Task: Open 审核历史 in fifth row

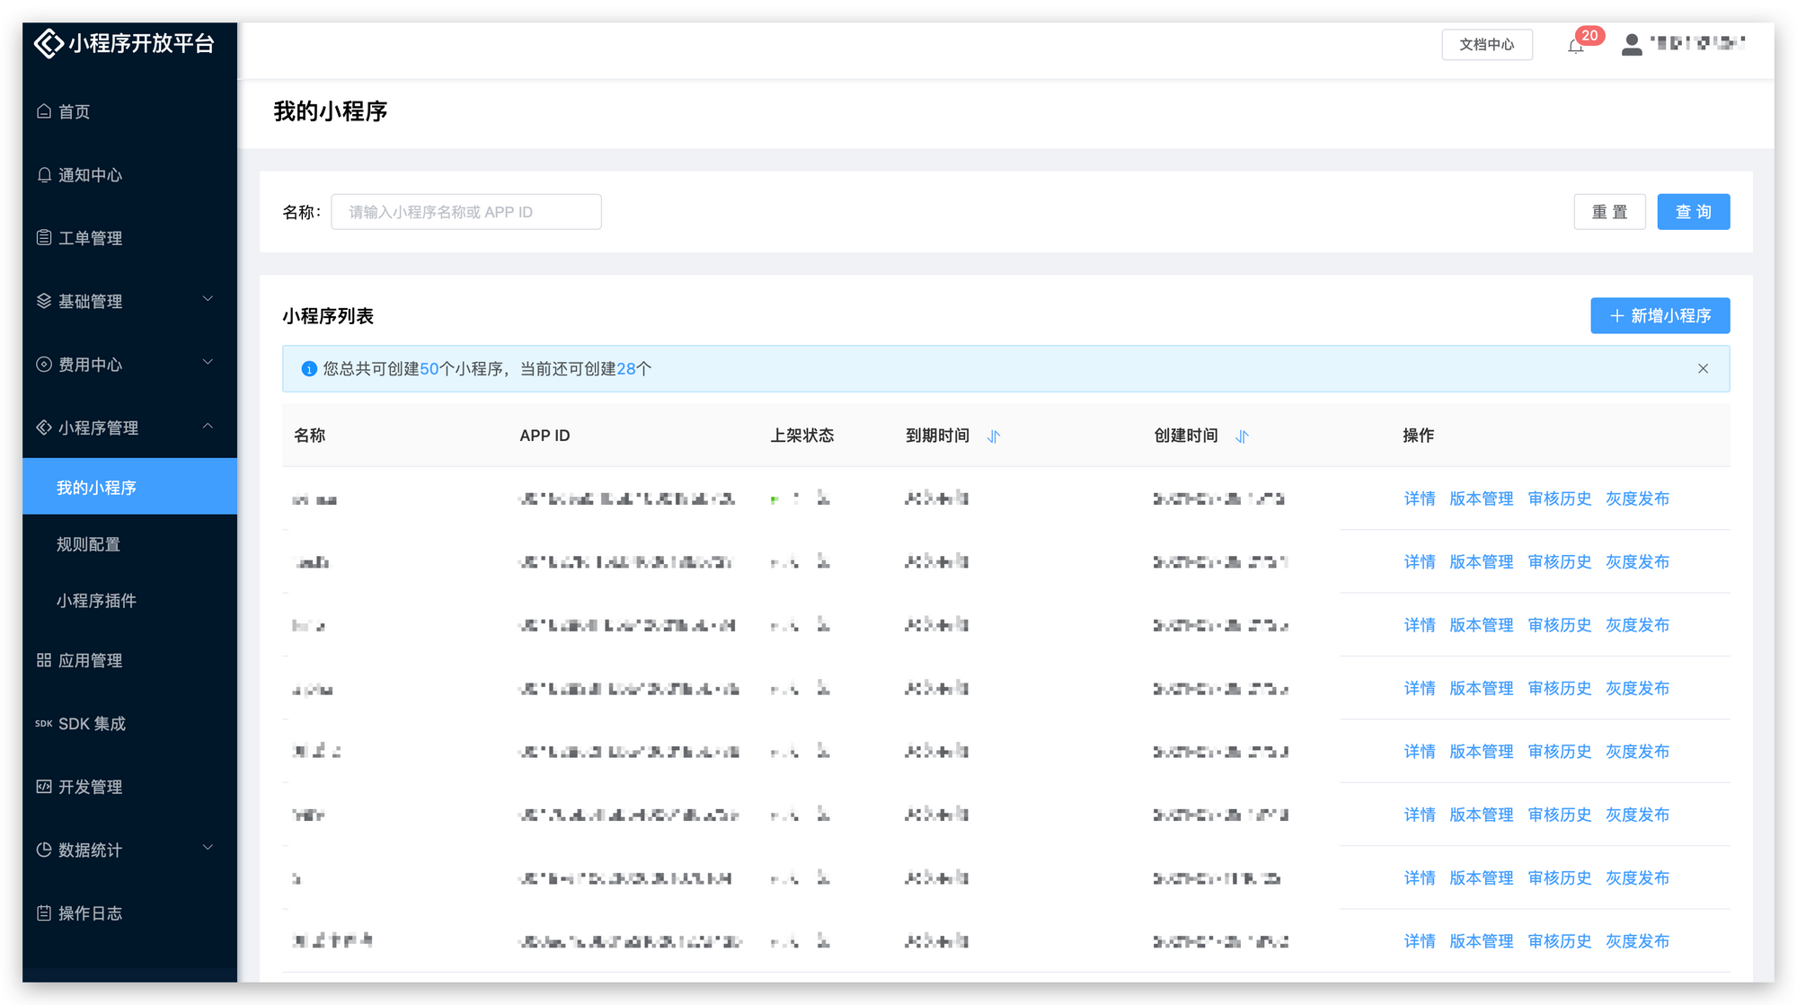Action: pyautogui.click(x=1560, y=751)
